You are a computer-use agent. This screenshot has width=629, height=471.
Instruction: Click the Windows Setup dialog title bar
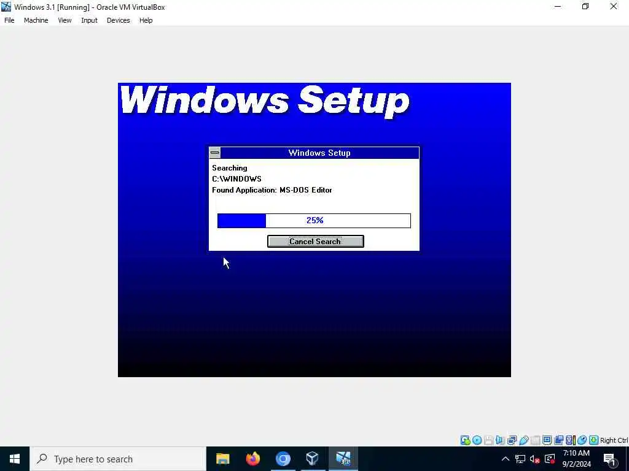319,153
